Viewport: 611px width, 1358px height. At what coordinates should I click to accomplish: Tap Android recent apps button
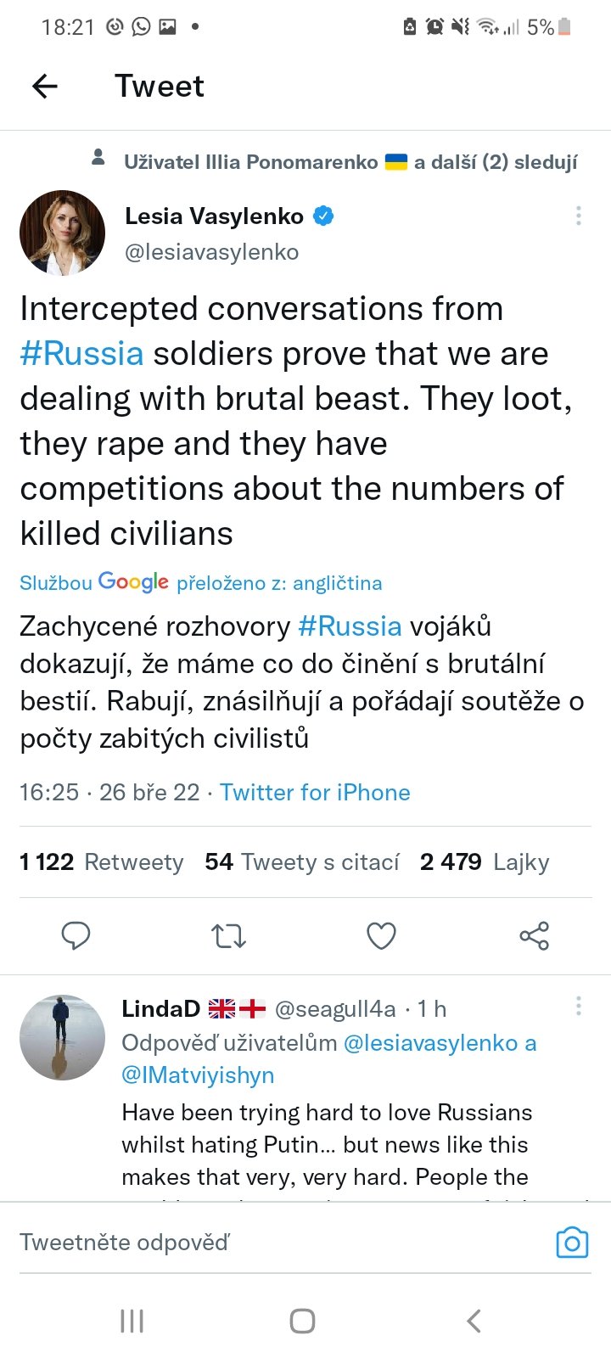pyautogui.click(x=132, y=1321)
